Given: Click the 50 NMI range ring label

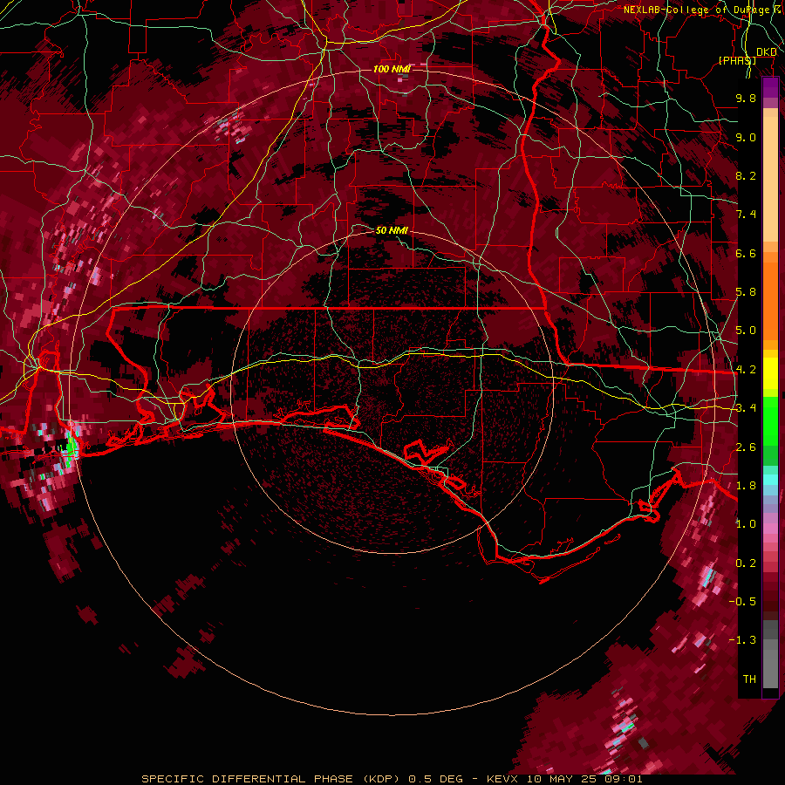Looking at the screenshot, I should coord(392,230).
